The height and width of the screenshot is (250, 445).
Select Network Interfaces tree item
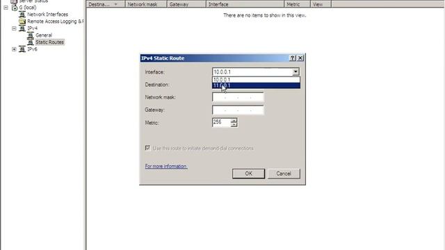[x=48, y=14]
